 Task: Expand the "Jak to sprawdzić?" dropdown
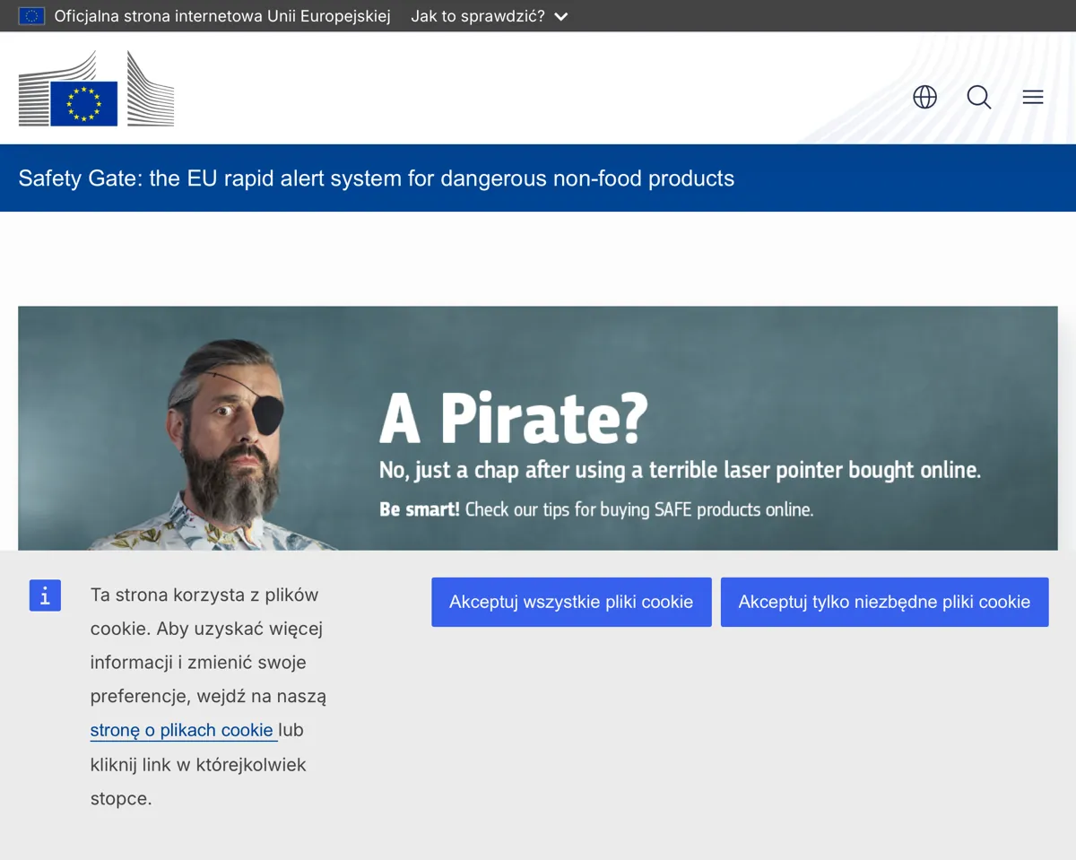[x=490, y=16]
